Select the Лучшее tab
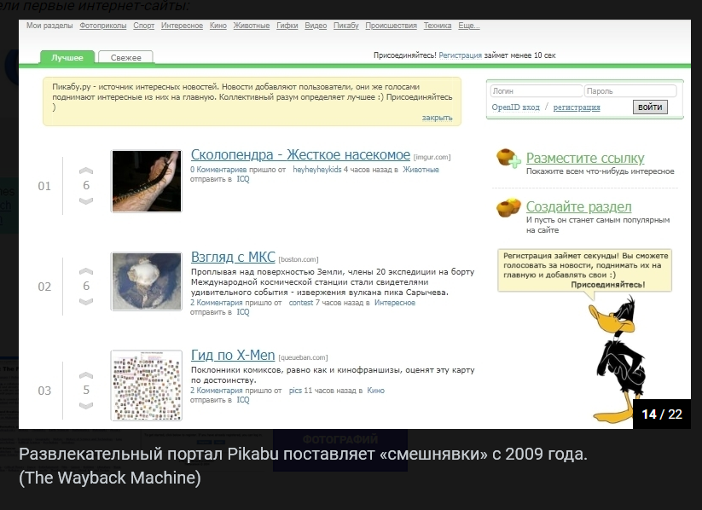The height and width of the screenshot is (510, 702). pyautogui.click(x=67, y=58)
